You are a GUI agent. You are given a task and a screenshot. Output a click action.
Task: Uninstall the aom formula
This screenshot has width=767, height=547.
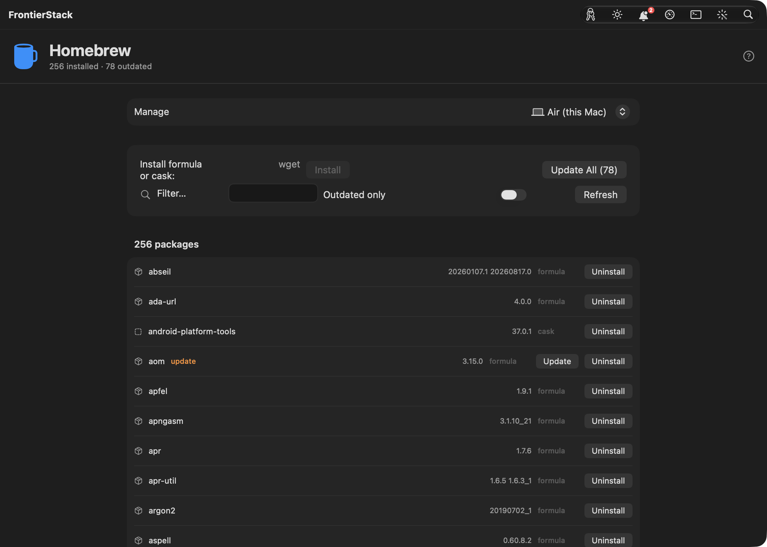pyautogui.click(x=608, y=361)
